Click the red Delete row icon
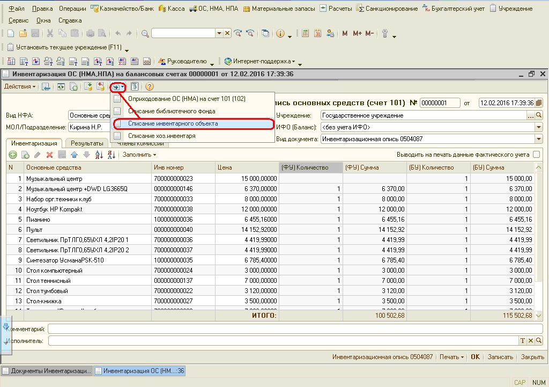This screenshot has width=549, height=387. coord(49,155)
